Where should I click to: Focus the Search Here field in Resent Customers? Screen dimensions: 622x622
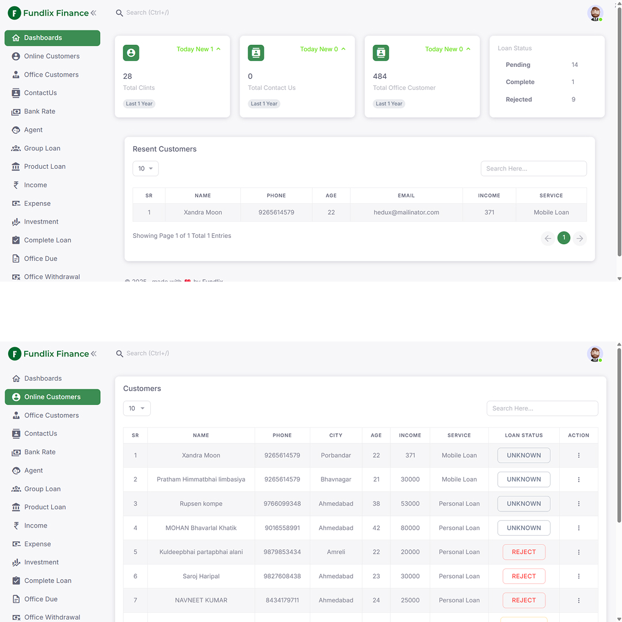[x=533, y=169]
